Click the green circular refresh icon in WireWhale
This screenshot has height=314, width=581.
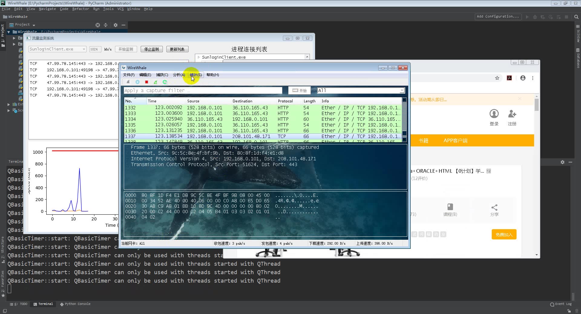point(165,82)
